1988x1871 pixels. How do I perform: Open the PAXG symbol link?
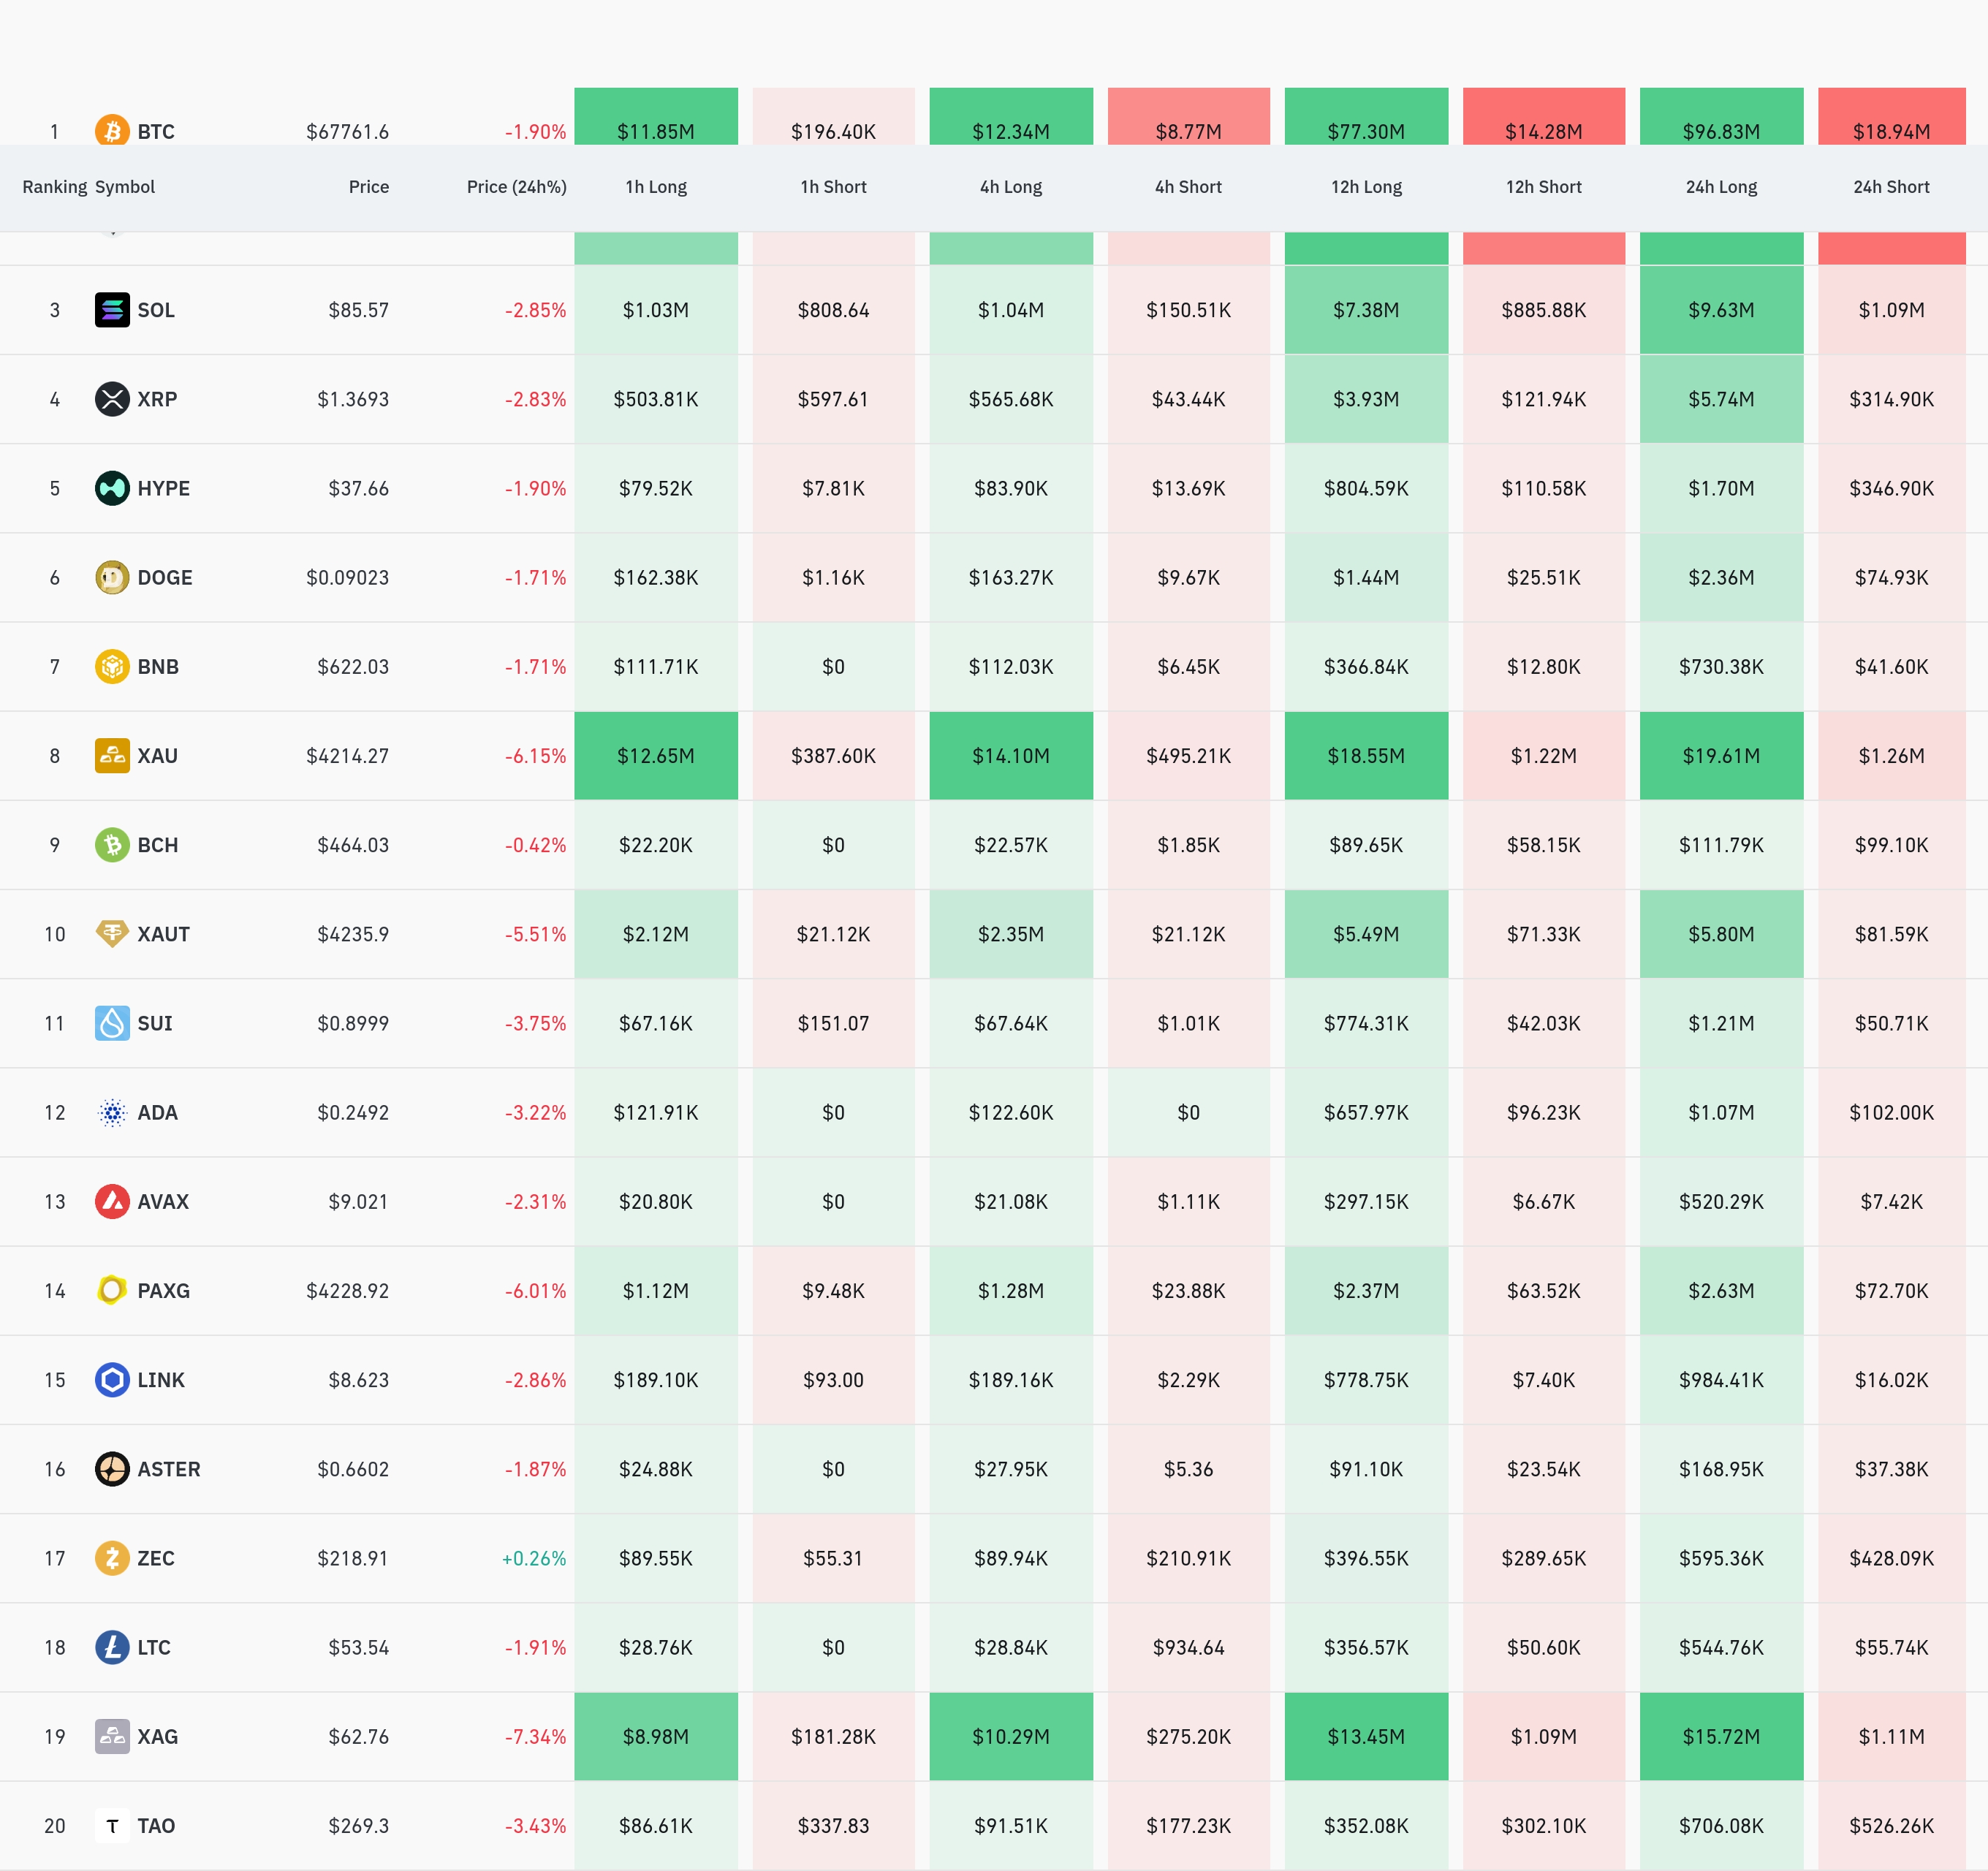point(163,1291)
